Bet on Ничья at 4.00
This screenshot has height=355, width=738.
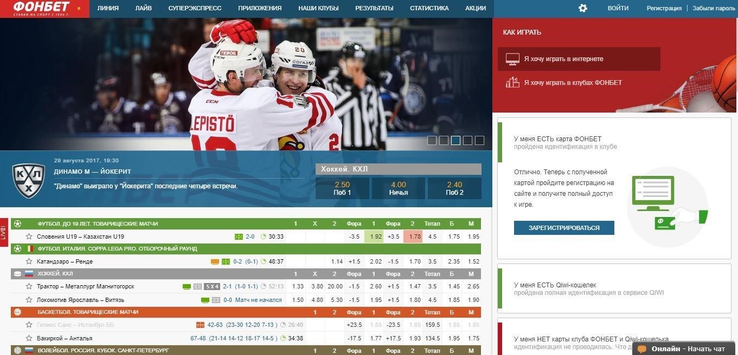point(399,188)
